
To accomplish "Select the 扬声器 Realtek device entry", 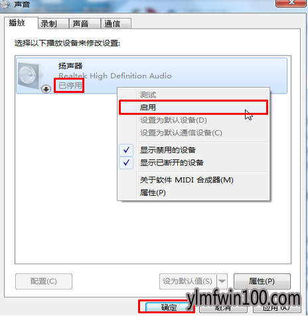I will point(152,76).
